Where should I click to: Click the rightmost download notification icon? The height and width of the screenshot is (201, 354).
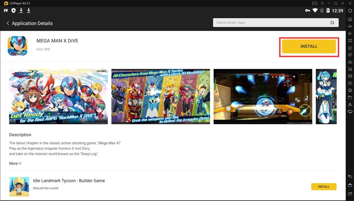tap(29, 11)
